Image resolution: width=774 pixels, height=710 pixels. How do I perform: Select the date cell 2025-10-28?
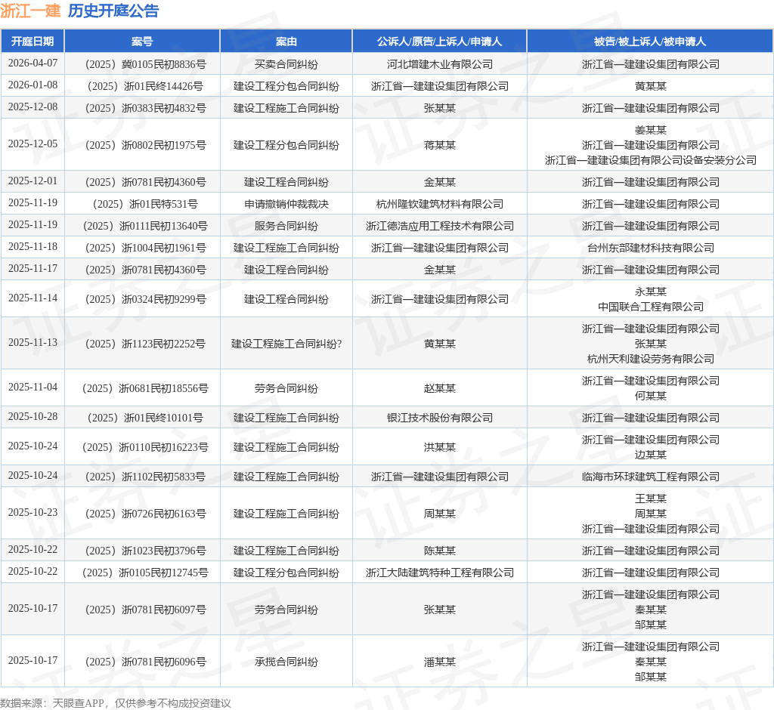tap(33, 416)
